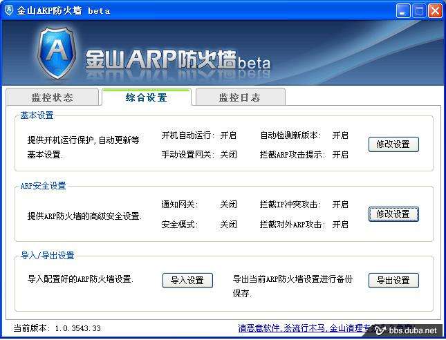Image resolution: width=446 pixels, height=340 pixels.
Task: Click the 拦截ARP攻击提示 label
Action: [x=292, y=154]
